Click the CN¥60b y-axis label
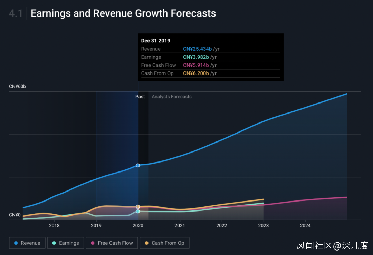 click(17, 86)
